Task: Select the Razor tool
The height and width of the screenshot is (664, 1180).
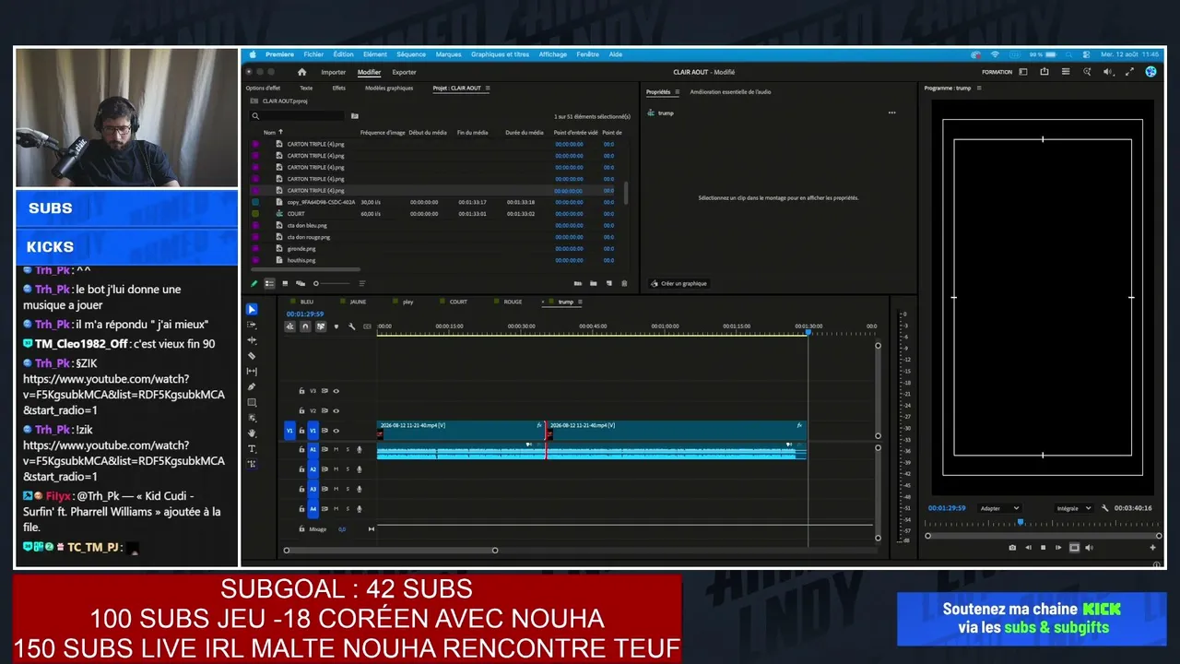Action: pos(252,355)
